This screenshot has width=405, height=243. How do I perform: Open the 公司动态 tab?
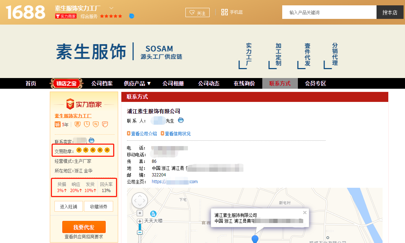pyautogui.click(x=209, y=83)
